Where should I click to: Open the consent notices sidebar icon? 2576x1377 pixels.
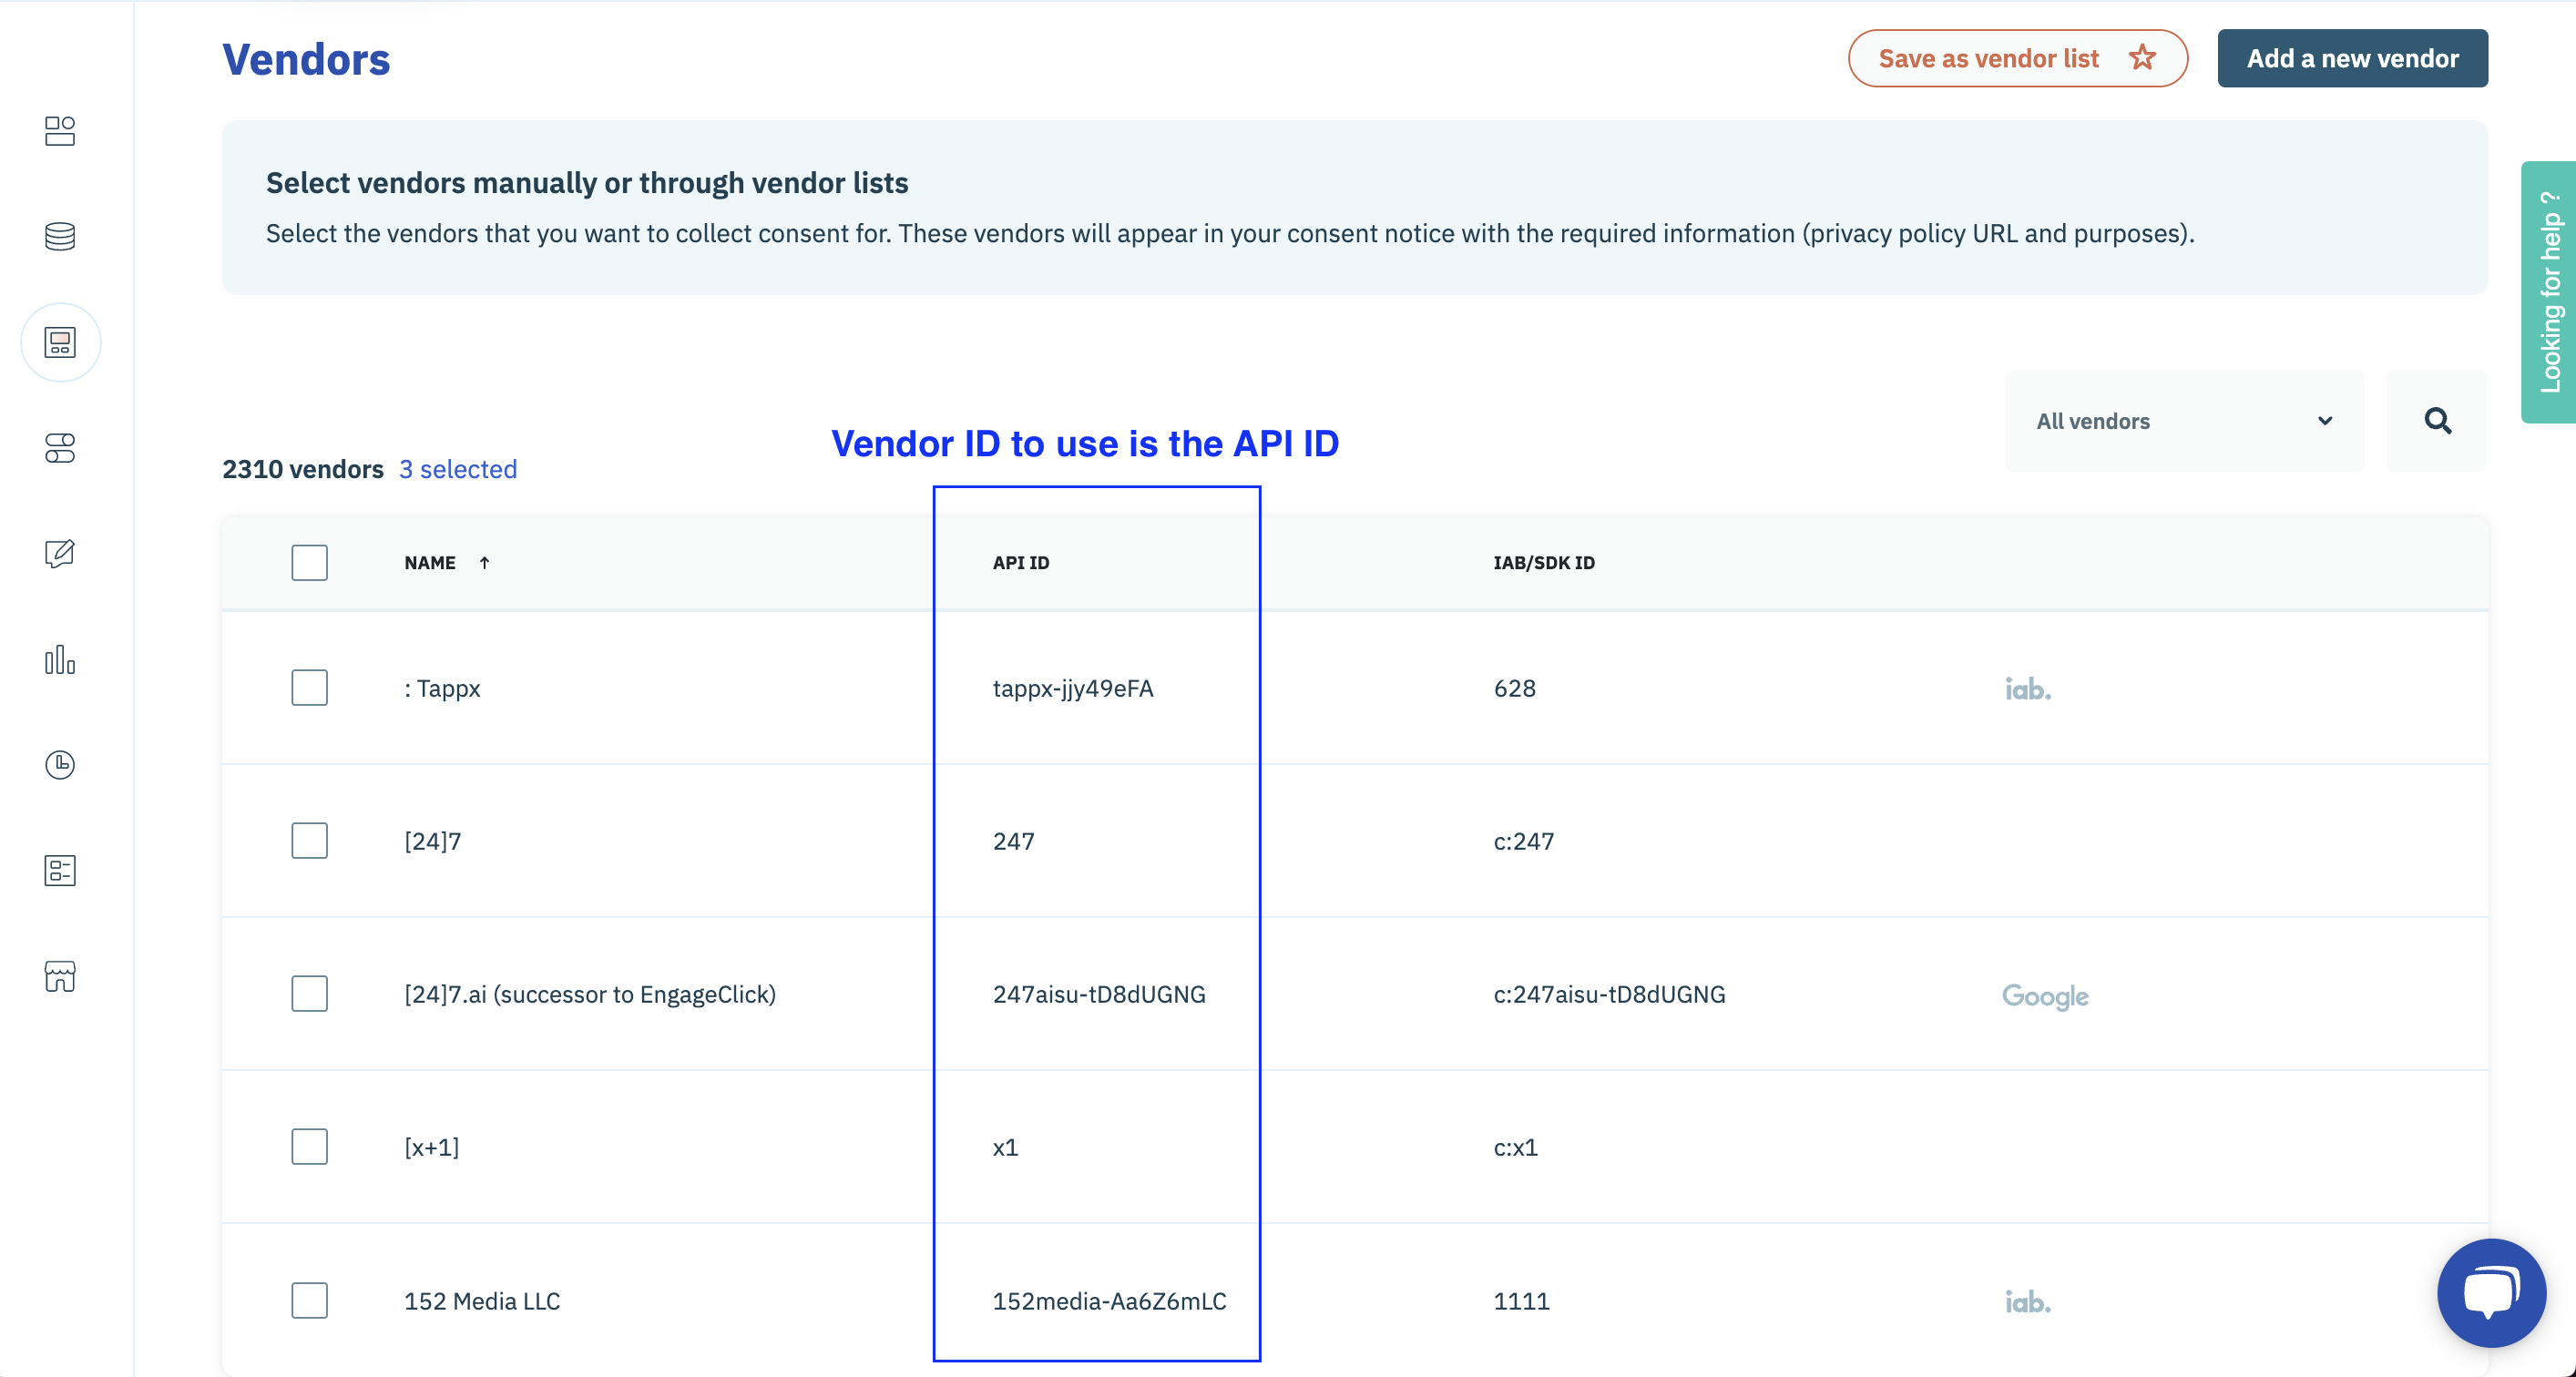[x=60, y=343]
